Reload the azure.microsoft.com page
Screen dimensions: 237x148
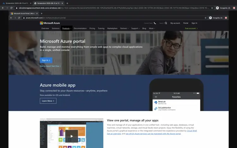19,18
